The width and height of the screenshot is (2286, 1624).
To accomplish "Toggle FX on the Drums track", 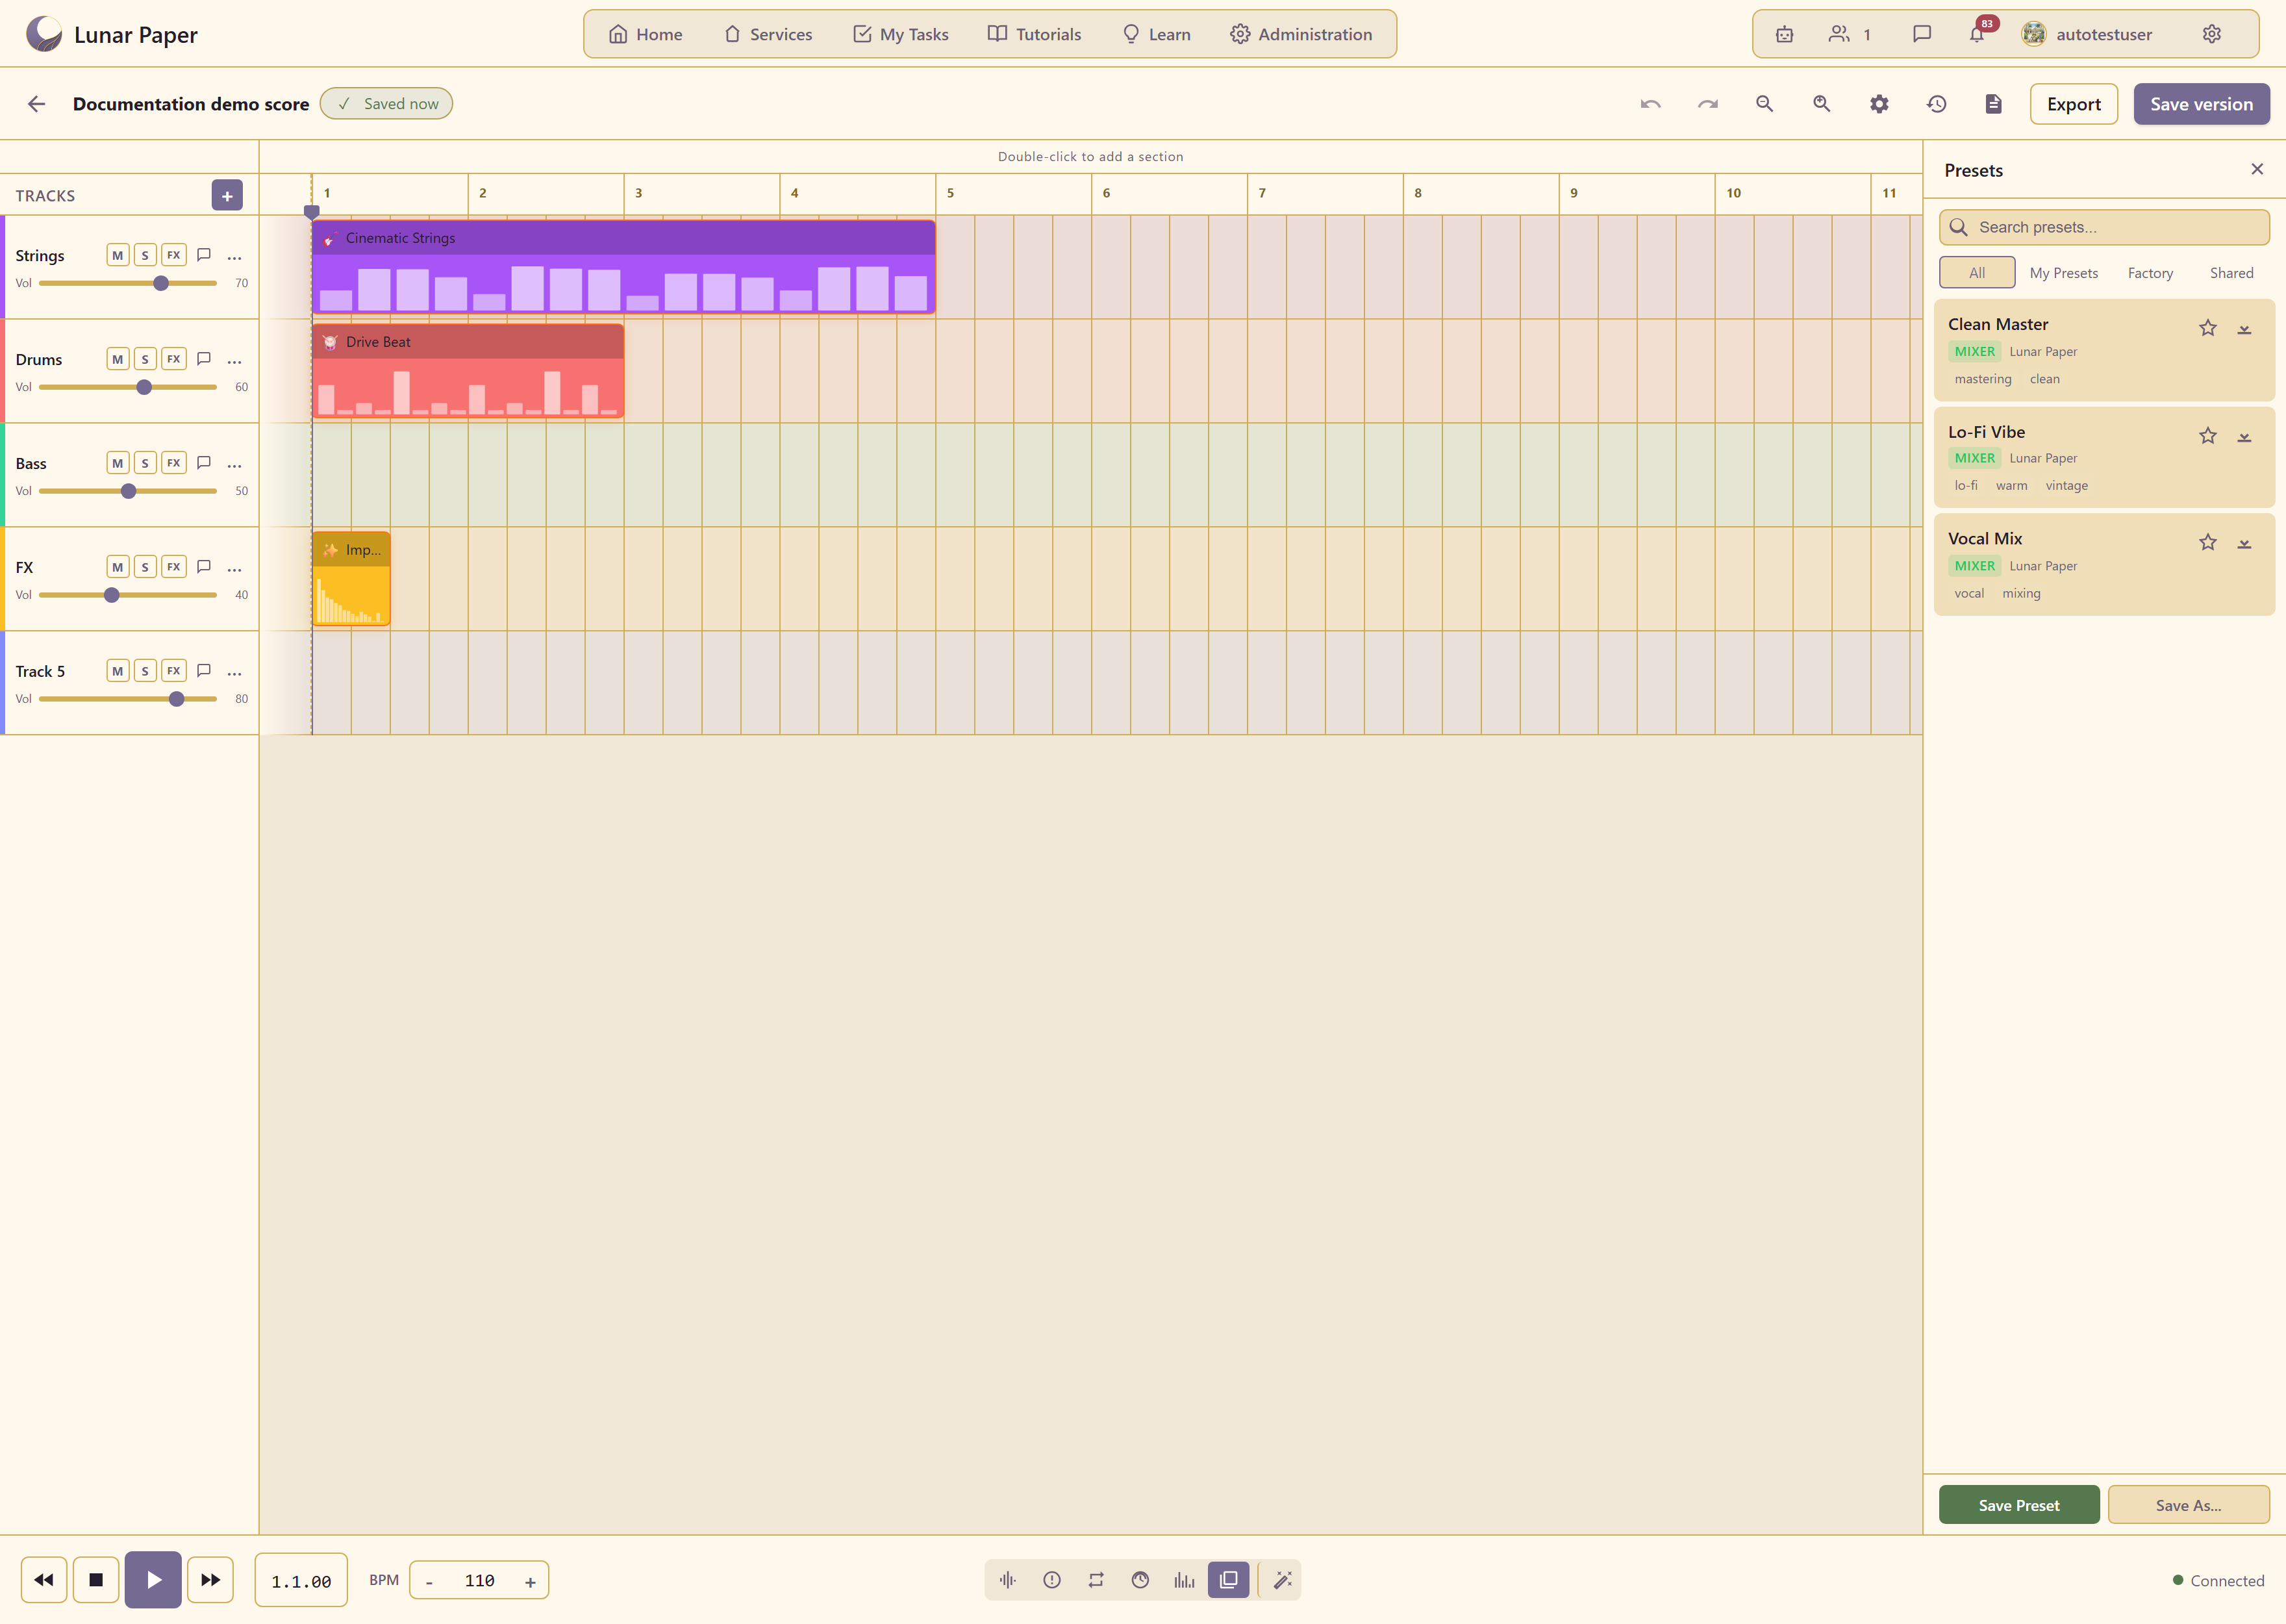I will [174, 359].
